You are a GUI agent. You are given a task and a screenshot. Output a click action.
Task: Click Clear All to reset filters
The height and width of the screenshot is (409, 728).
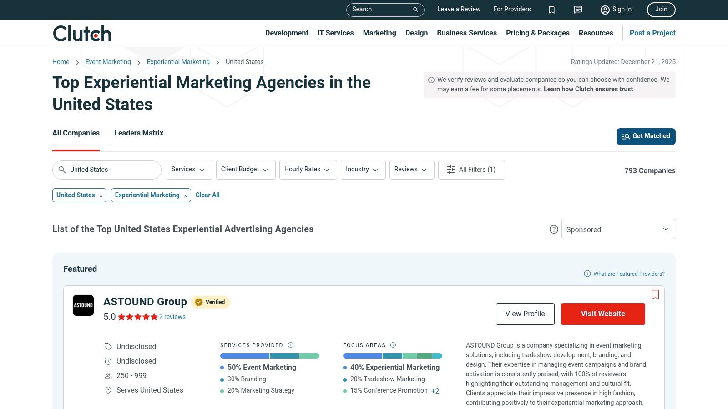point(207,195)
